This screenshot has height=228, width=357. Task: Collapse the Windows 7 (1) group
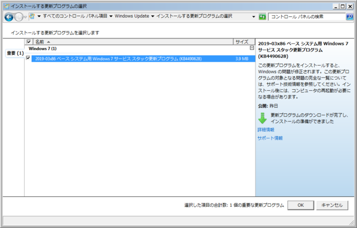252,48
